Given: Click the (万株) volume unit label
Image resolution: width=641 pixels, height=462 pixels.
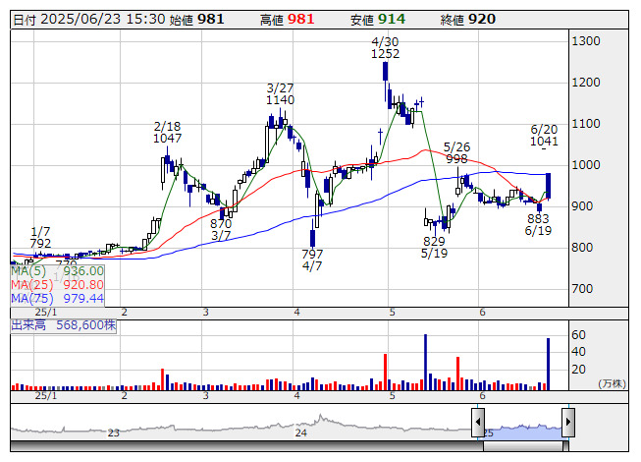Looking at the screenshot, I should click(x=612, y=383).
